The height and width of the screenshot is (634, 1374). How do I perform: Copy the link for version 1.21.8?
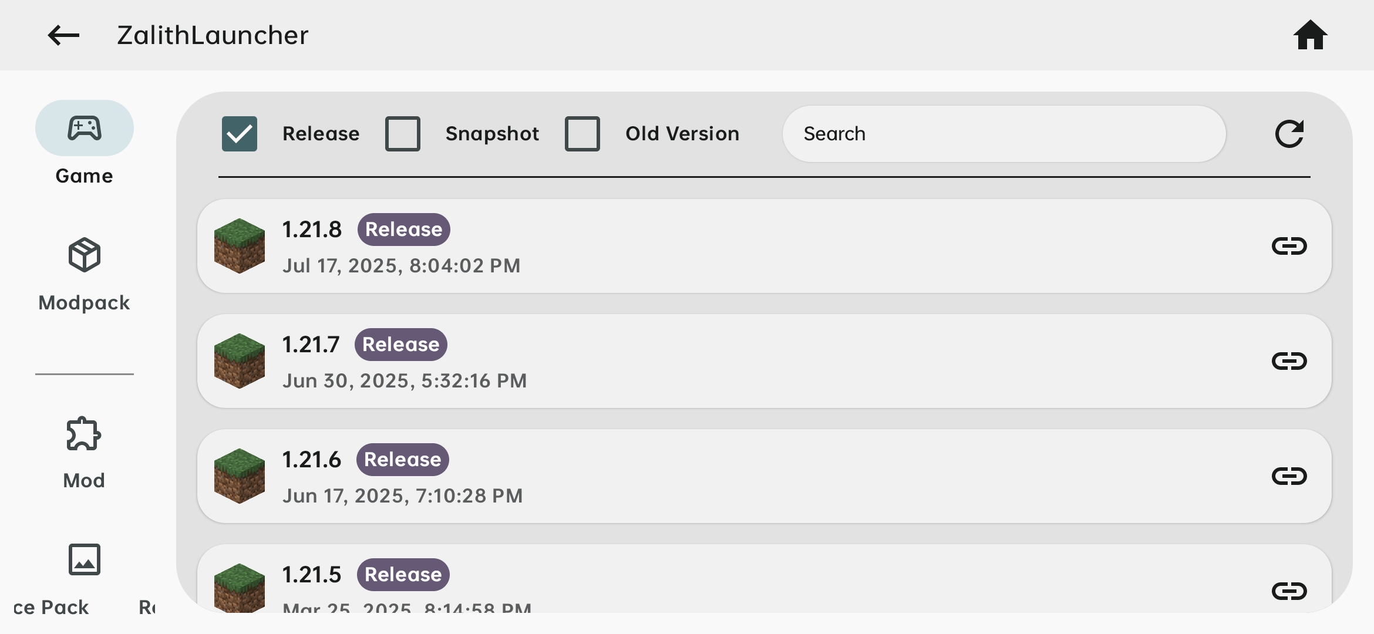[1289, 246]
